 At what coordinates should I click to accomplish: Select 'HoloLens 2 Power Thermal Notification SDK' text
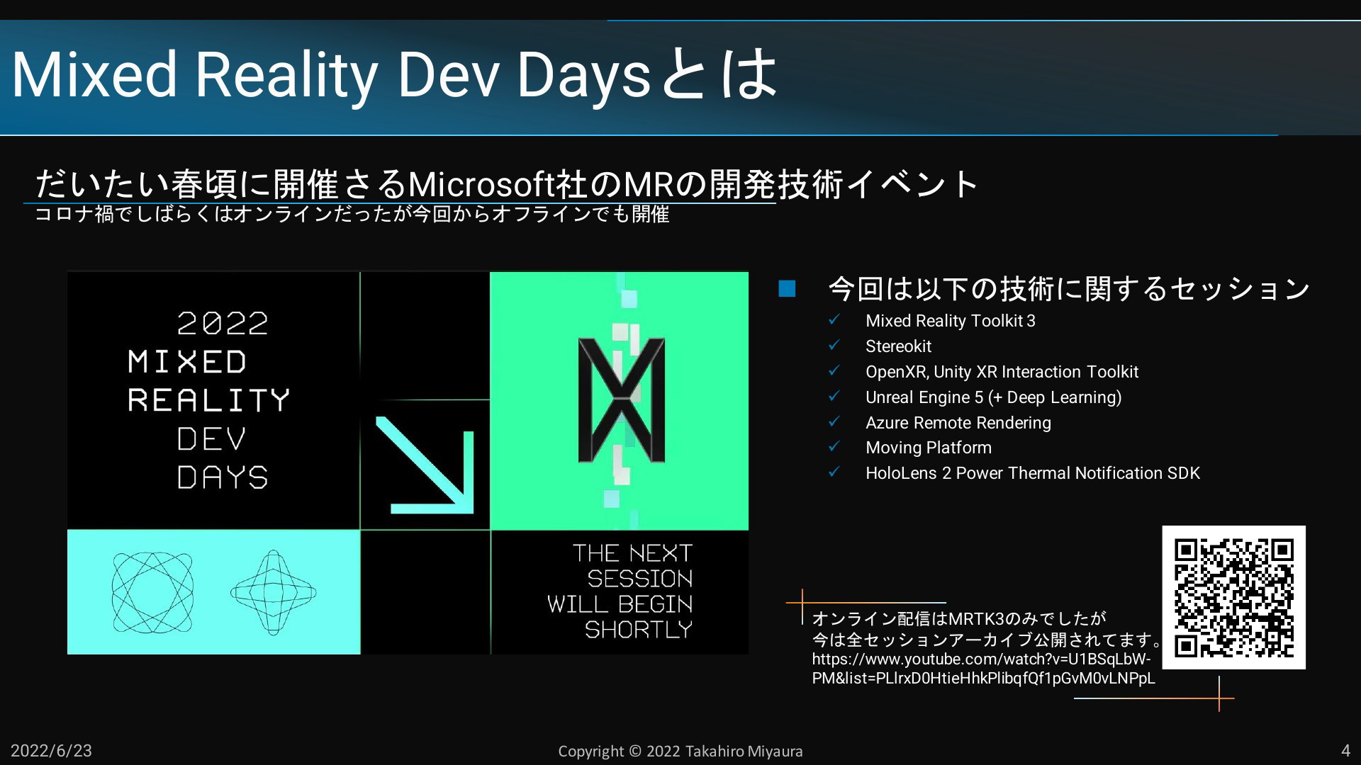pyautogui.click(x=1032, y=473)
